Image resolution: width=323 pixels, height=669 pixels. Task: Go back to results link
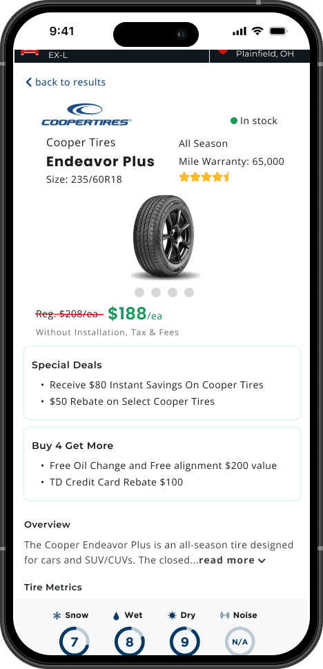[x=66, y=82]
